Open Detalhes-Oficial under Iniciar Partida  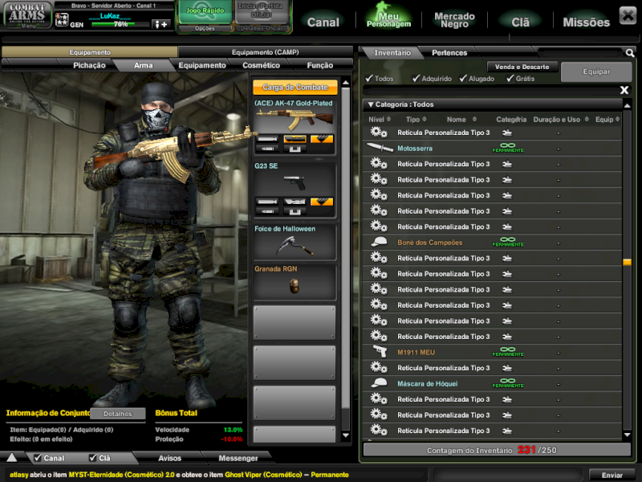[261, 28]
